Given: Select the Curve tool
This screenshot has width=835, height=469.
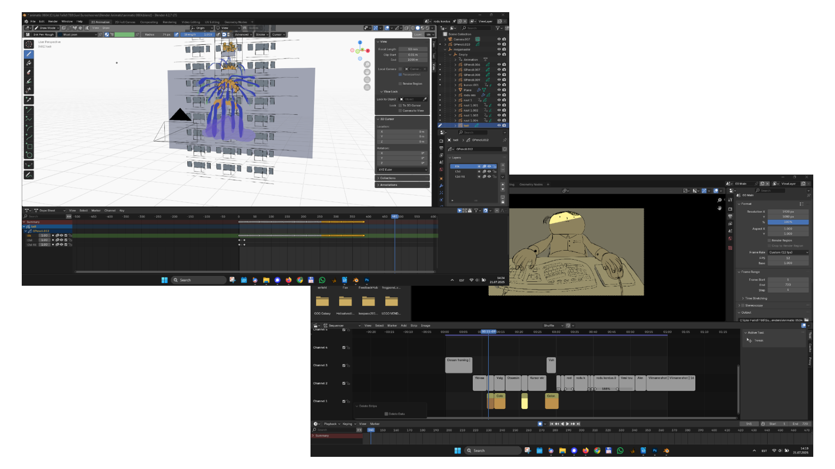Looking at the screenshot, I should coord(29,137).
